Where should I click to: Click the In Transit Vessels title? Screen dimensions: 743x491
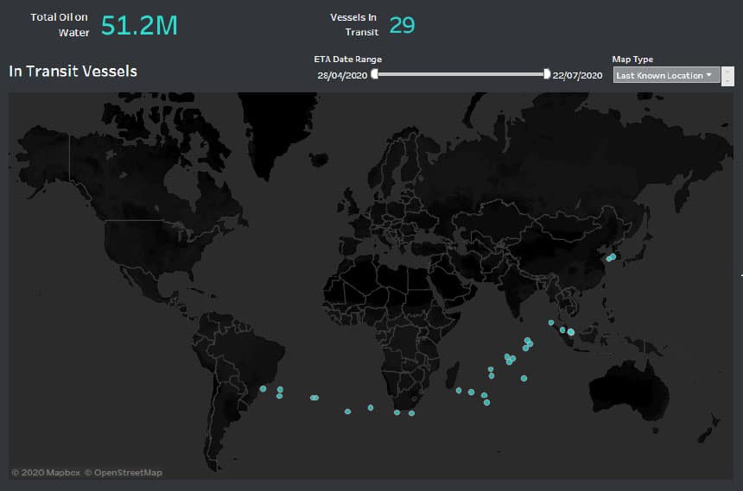click(73, 71)
